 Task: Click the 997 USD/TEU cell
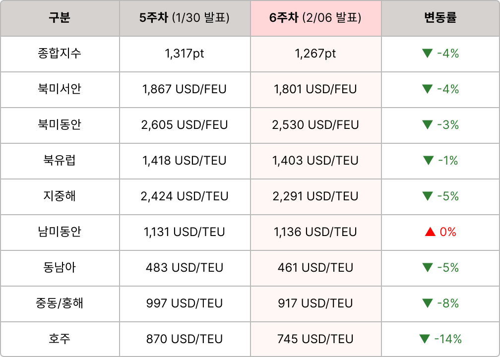[x=185, y=303]
